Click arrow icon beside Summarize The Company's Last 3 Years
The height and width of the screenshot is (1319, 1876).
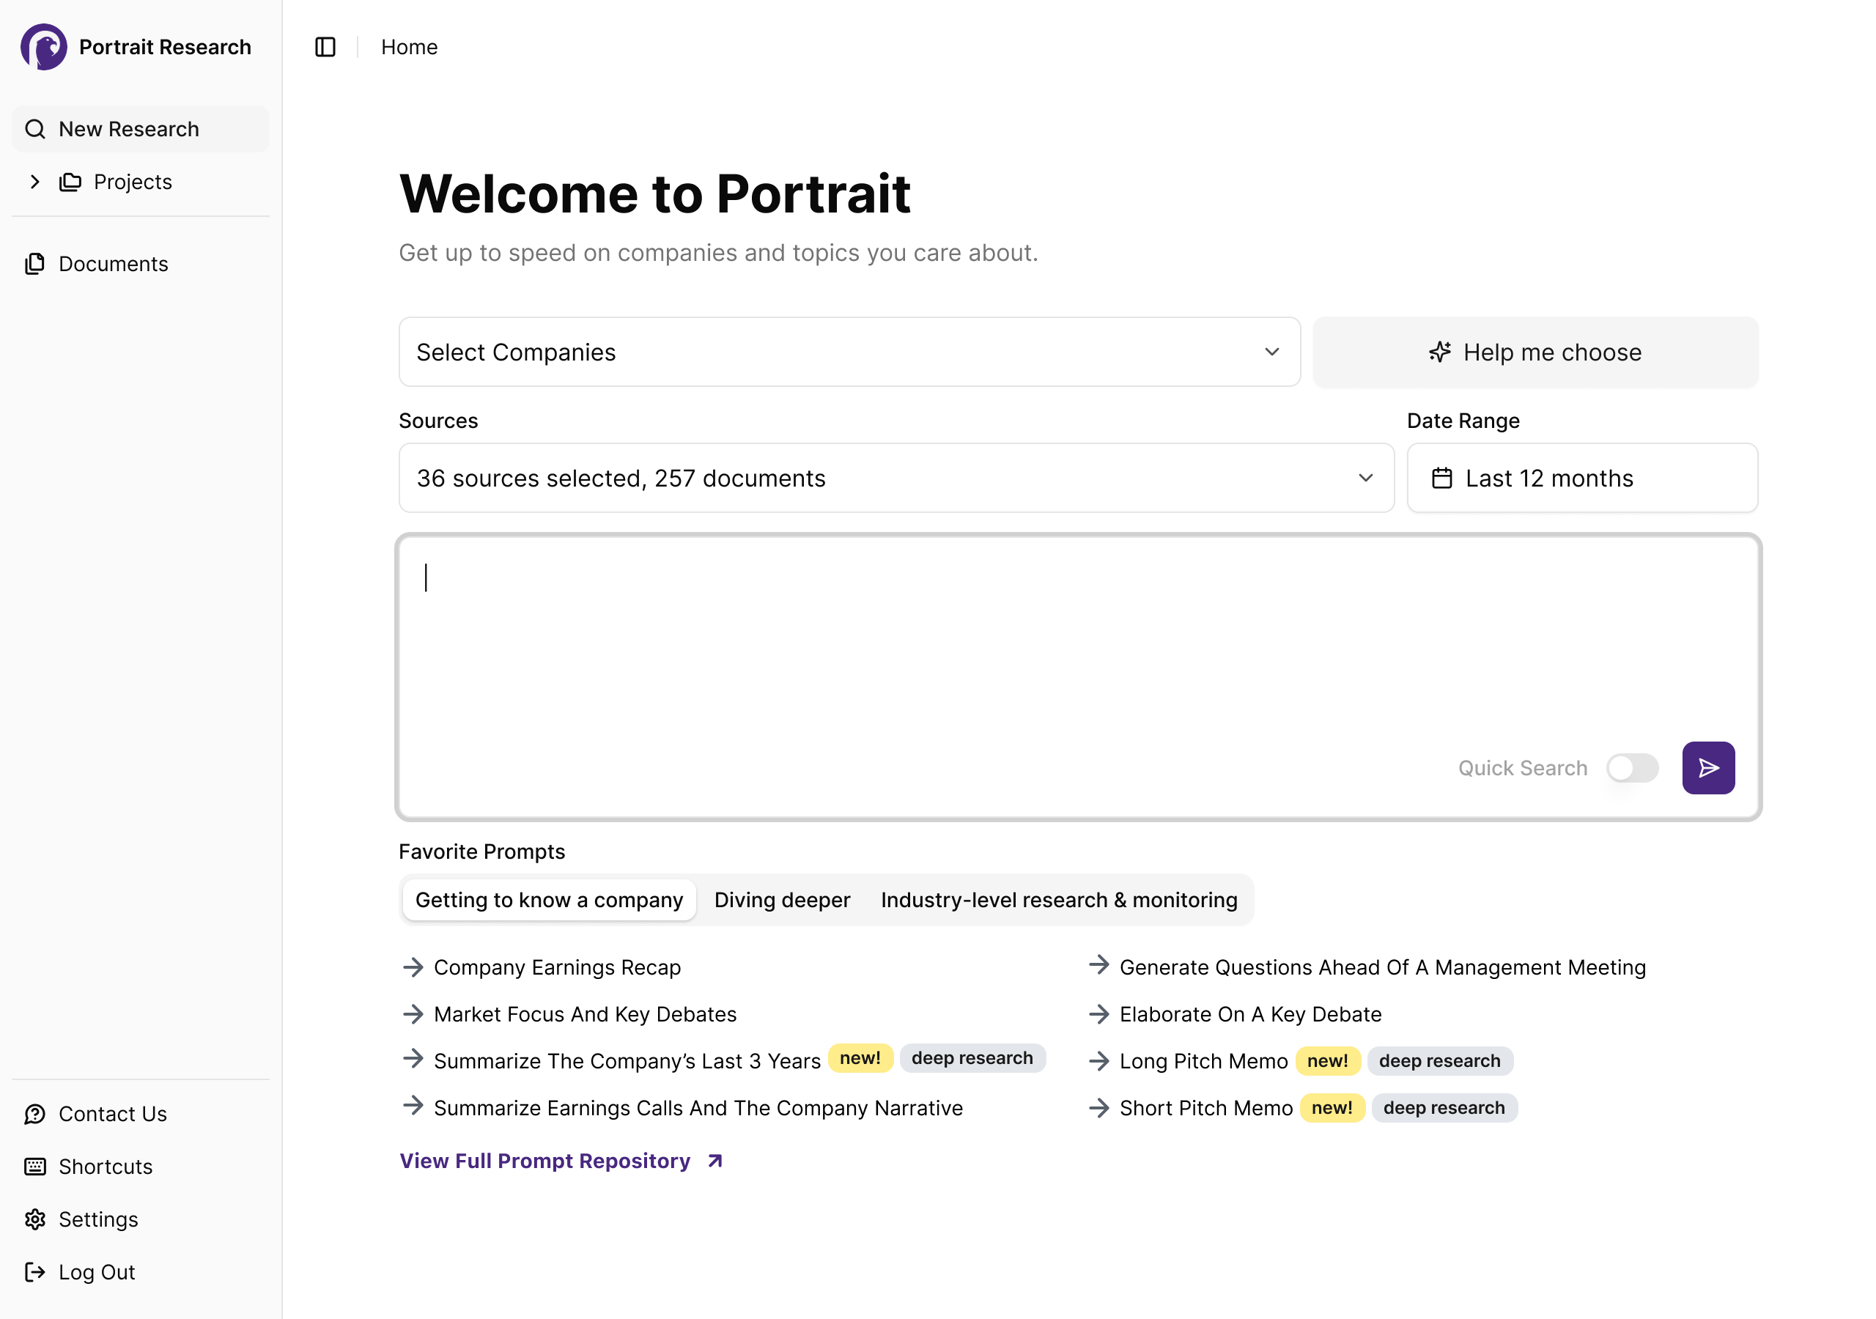coord(413,1058)
